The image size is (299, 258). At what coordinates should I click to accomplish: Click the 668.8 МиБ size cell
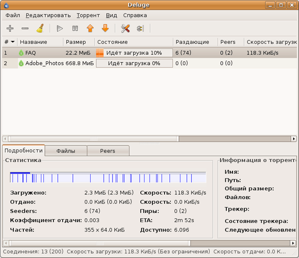[80, 63]
